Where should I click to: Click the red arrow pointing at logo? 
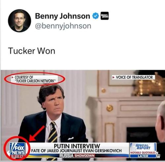pyautogui.click(x=37, y=134)
